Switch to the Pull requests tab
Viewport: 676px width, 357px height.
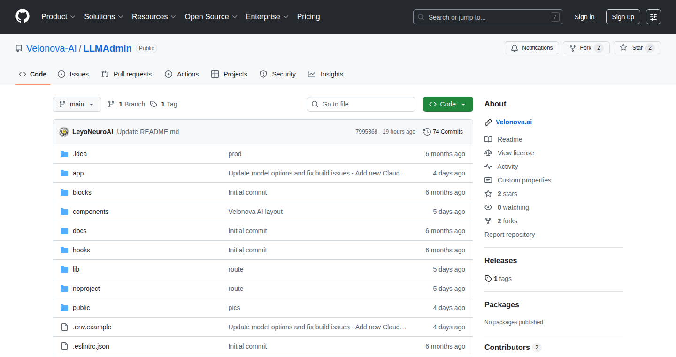[127, 74]
